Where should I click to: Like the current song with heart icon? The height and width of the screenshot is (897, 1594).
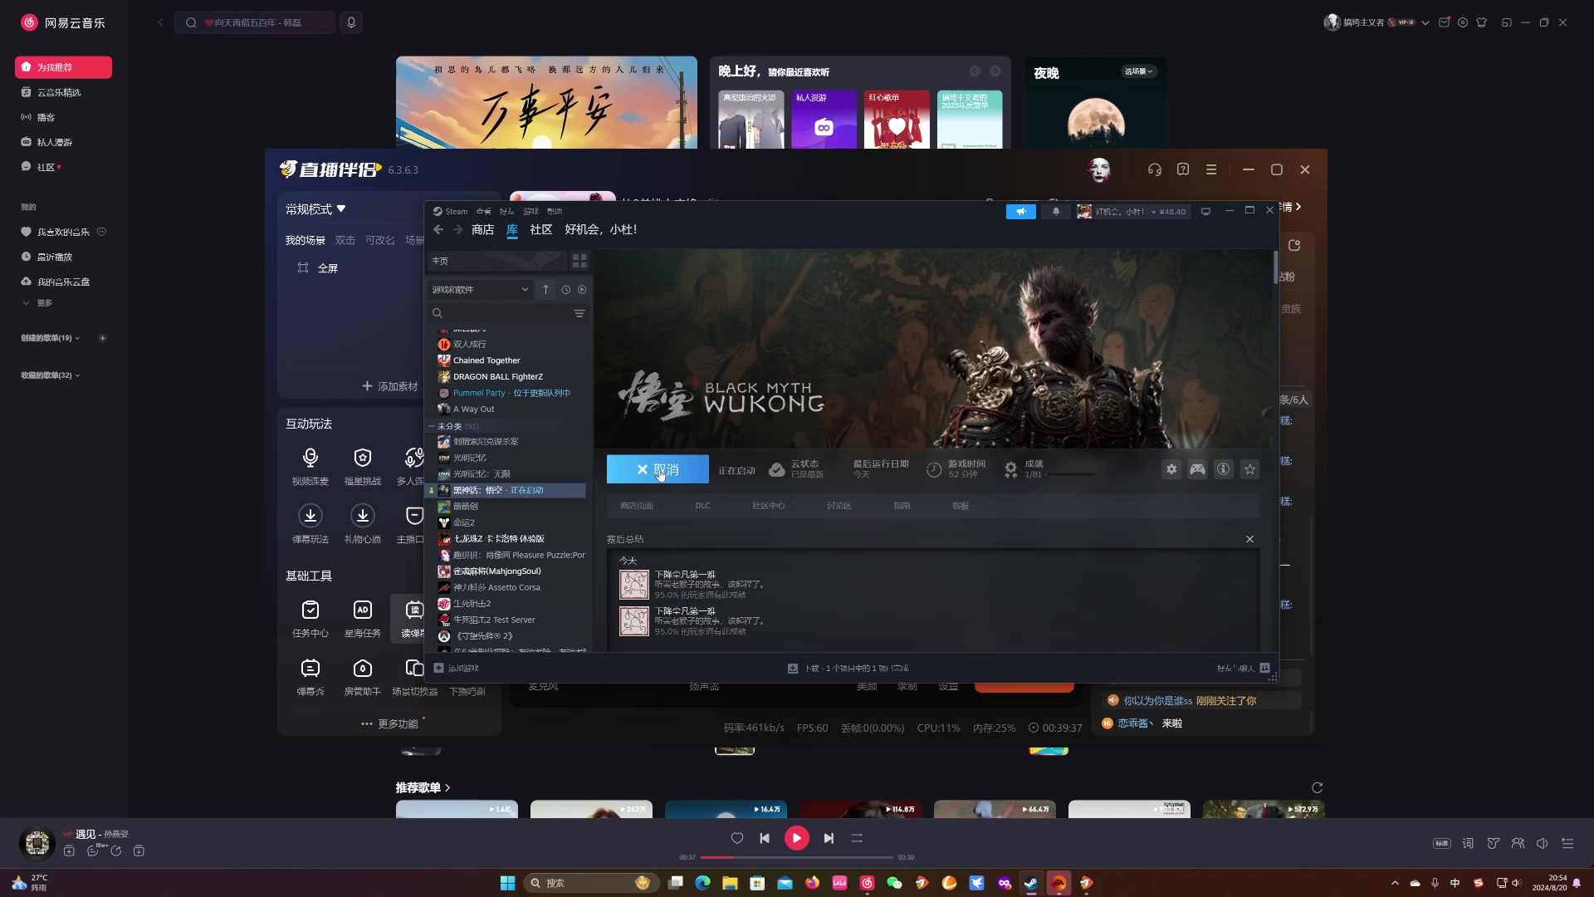737,838
